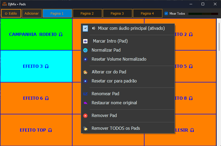Click the speaker icon beside Mixar com áudio principal
This screenshot has height=146, width=221.
[94, 28]
